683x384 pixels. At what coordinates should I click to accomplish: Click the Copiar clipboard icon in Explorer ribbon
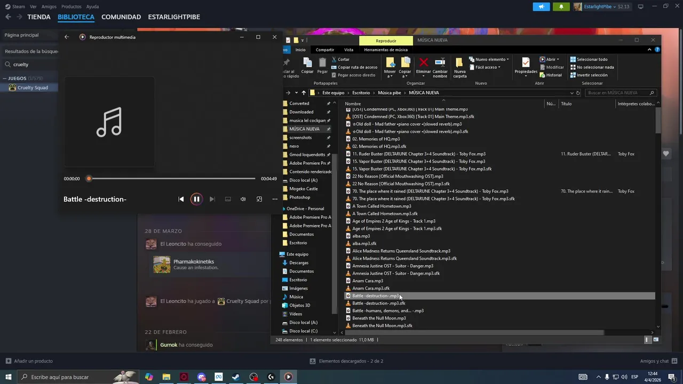pos(307,66)
